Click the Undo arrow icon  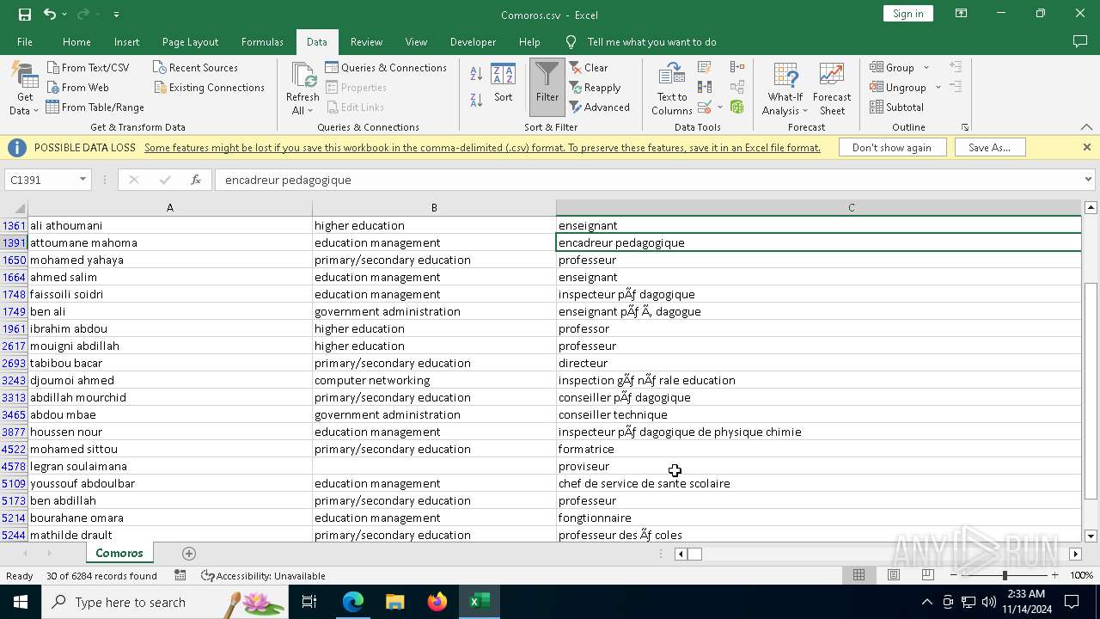coord(50,14)
